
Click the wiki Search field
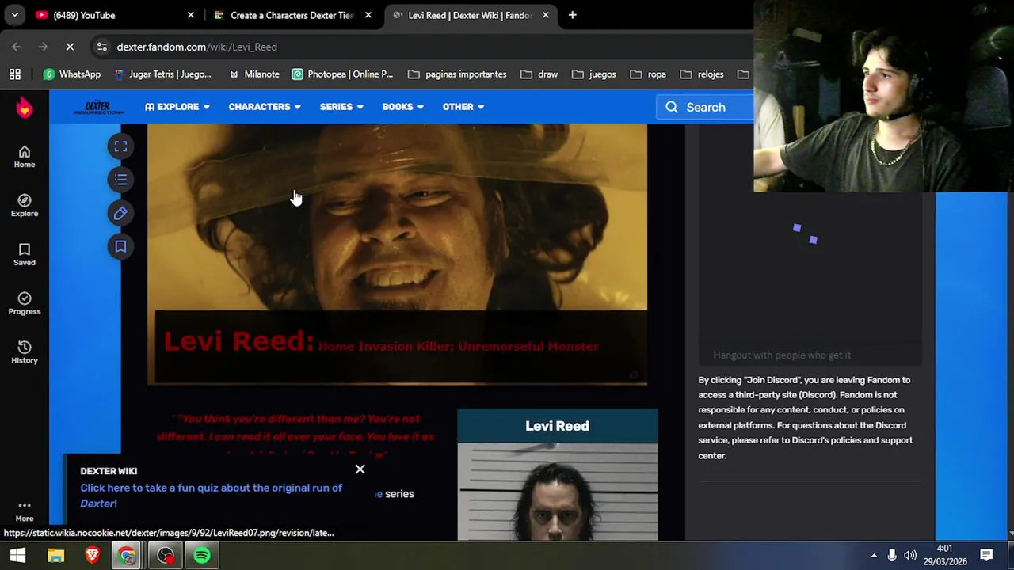(705, 107)
